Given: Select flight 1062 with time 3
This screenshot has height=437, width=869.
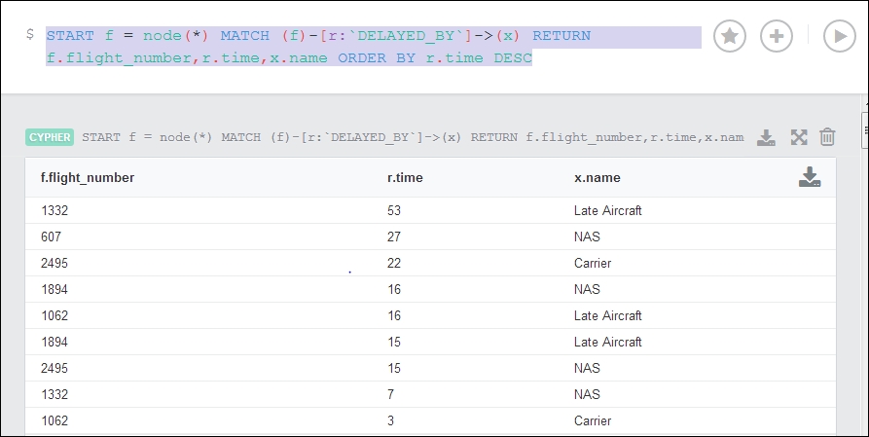Looking at the screenshot, I should tap(54, 420).
